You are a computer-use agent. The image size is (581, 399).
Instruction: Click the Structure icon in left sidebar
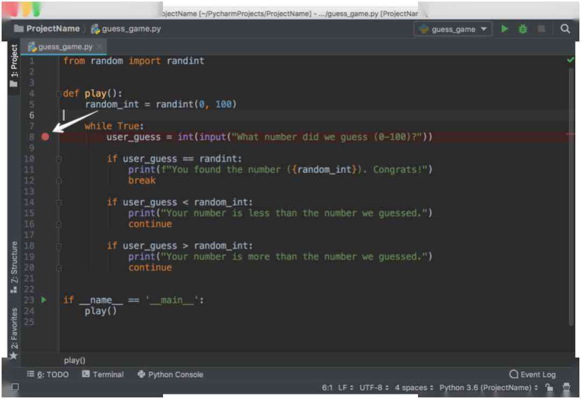[x=13, y=290]
